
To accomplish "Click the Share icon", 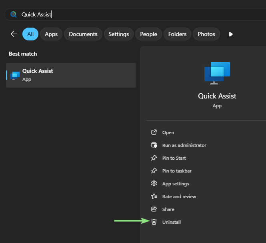I will point(154,209).
